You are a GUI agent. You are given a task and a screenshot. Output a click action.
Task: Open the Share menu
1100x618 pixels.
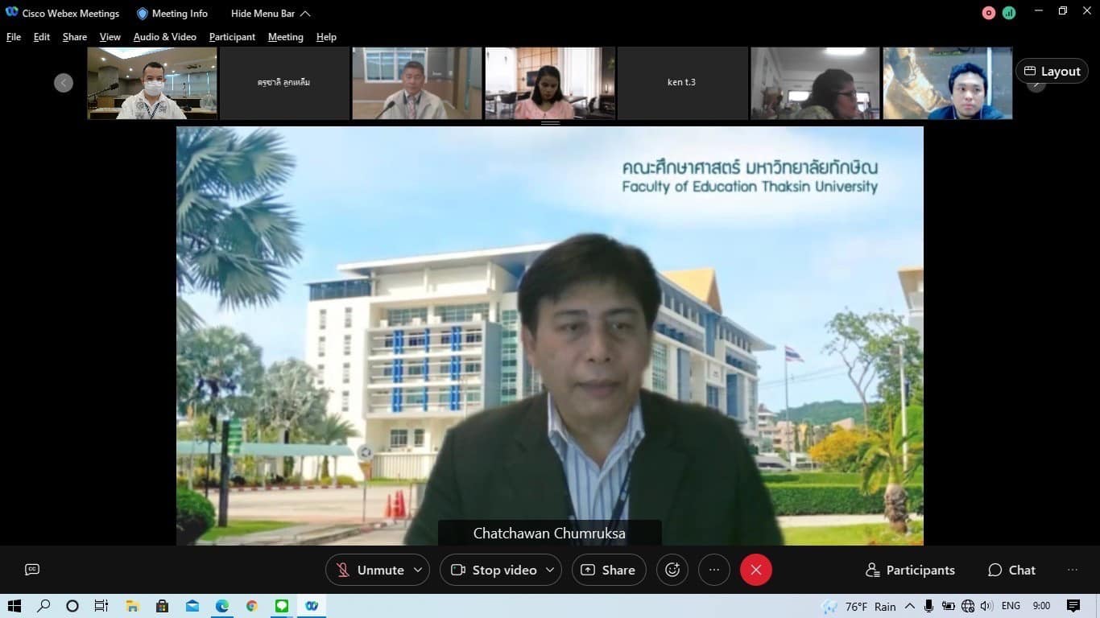coord(75,37)
